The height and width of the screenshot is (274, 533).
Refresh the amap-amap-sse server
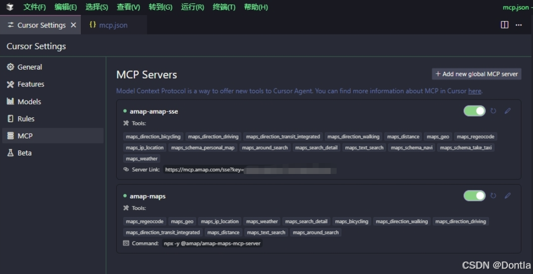click(493, 111)
